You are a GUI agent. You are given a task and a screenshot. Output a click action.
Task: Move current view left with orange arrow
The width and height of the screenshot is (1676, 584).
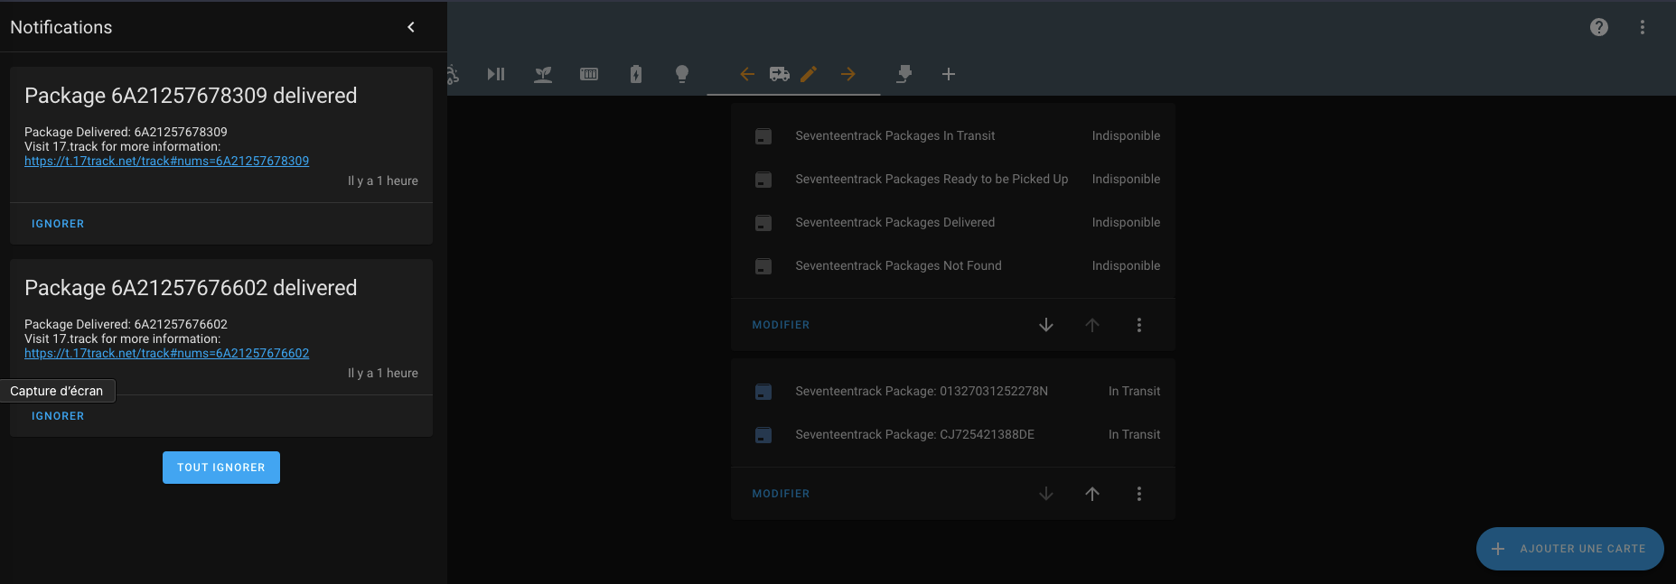(x=747, y=74)
